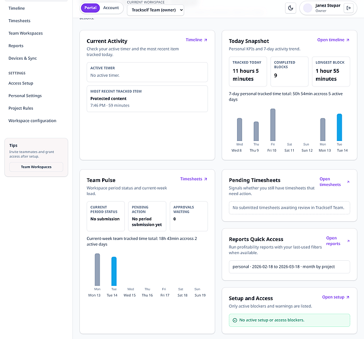The width and height of the screenshot is (364, 339).
Task: Click 7-day personal tracked time total text
Action: pyautogui.click(x=286, y=96)
